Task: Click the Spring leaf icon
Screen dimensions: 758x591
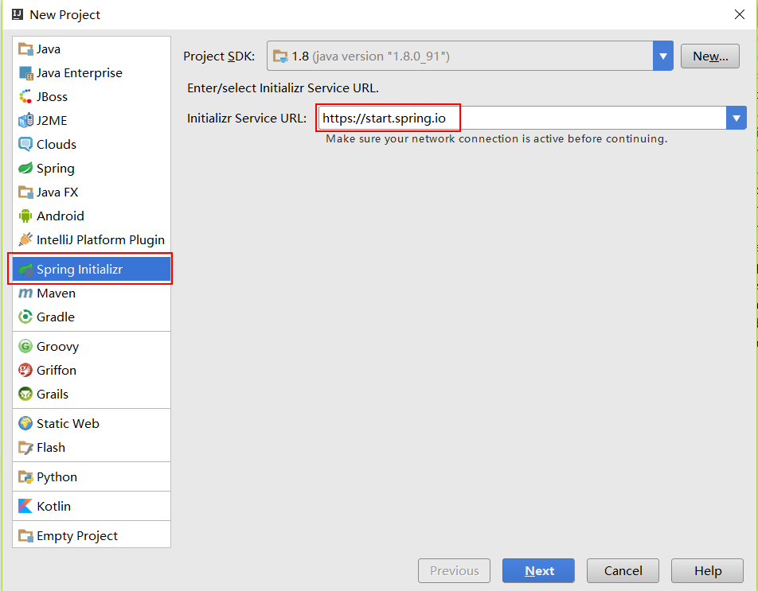Action: [25, 169]
